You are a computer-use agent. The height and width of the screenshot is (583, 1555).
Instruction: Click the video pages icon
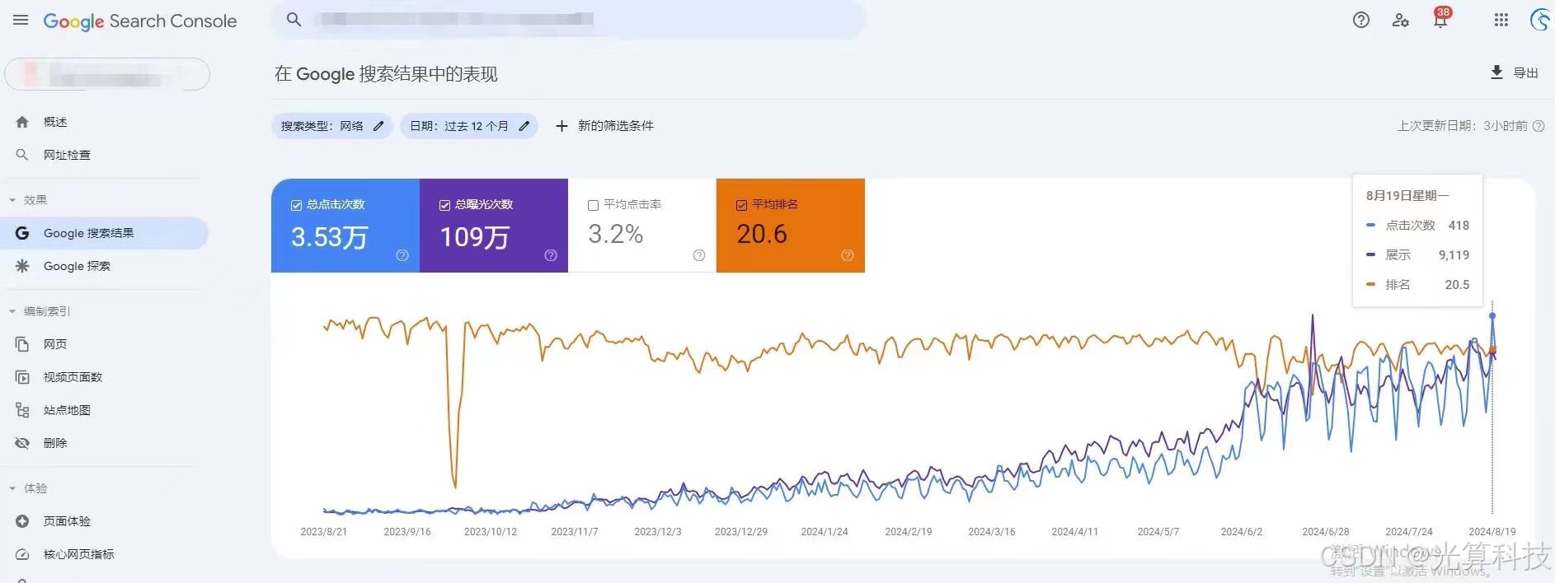[x=22, y=377]
